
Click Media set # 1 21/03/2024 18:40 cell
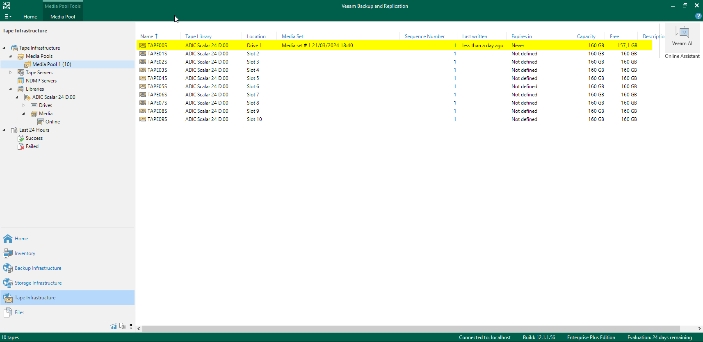tap(317, 46)
